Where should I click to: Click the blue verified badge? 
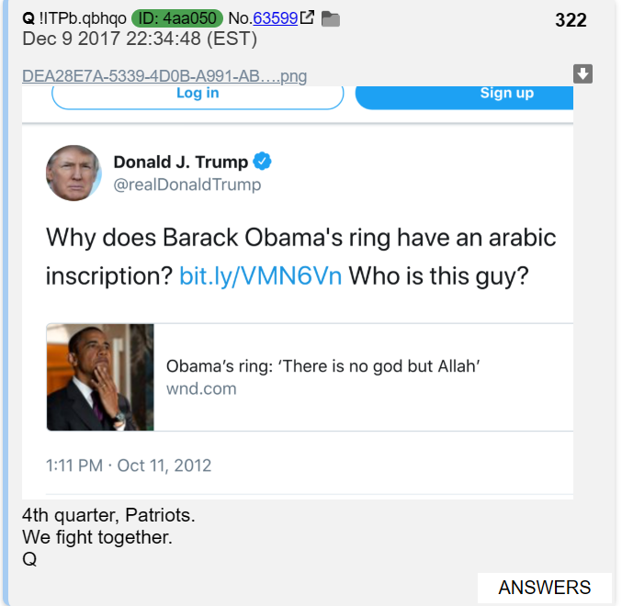[x=262, y=162]
